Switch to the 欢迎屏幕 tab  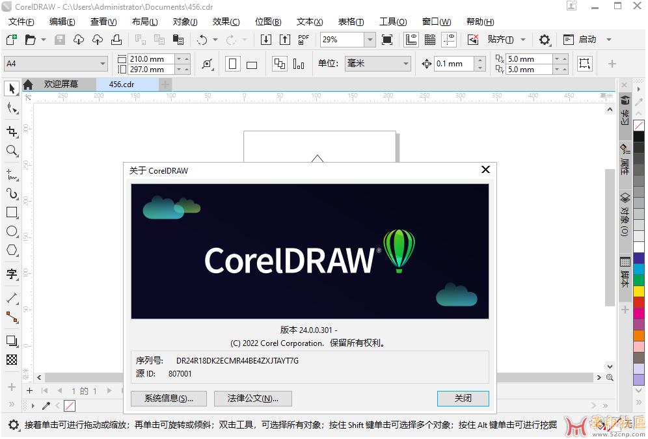(x=61, y=85)
